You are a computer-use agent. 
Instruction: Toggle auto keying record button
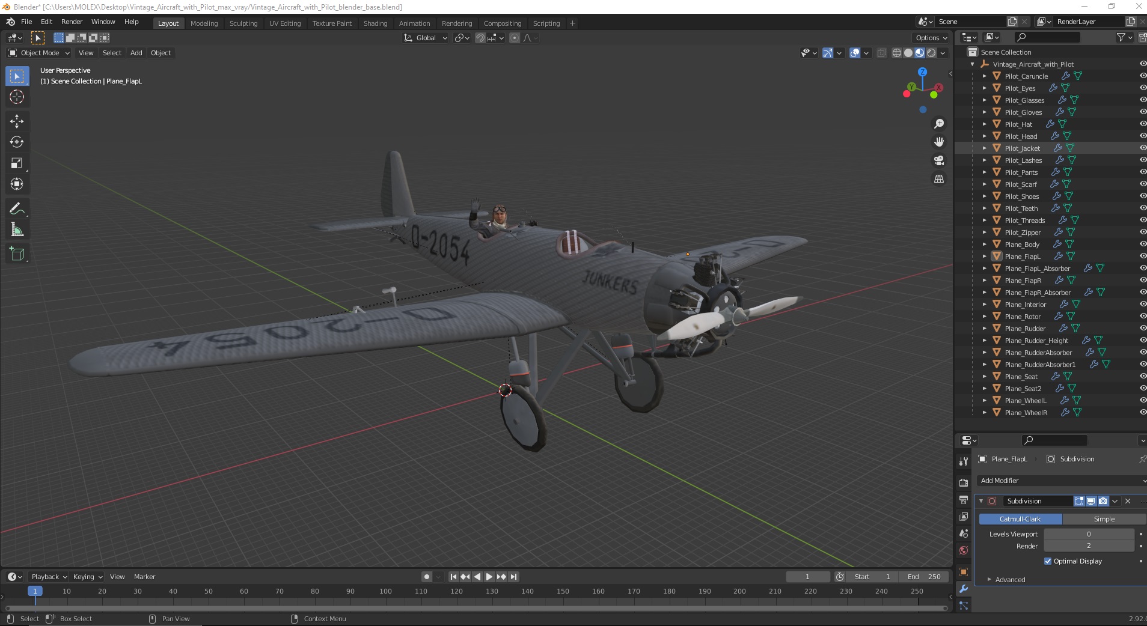pyautogui.click(x=426, y=577)
